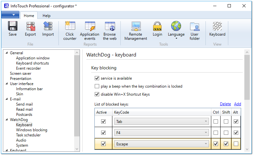Click the InfoTouch app icon in title bar

pos(6,6)
